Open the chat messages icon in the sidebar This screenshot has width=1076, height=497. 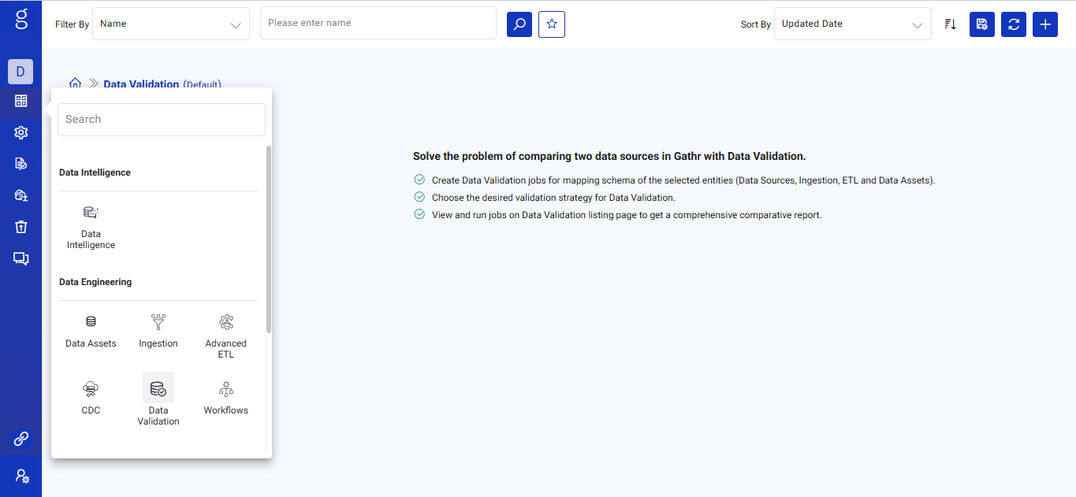click(x=21, y=258)
